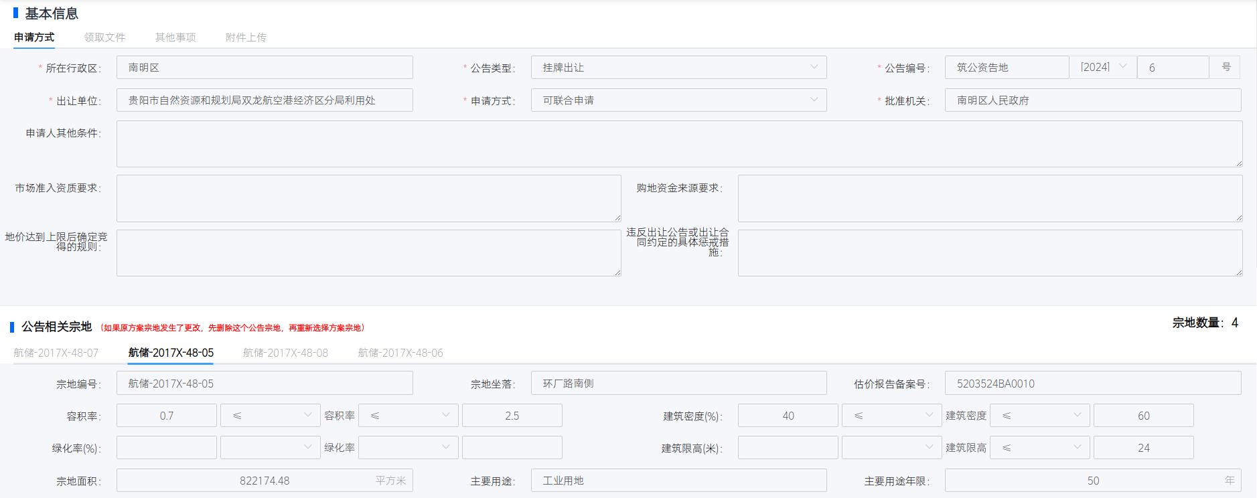The height and width of the screenshot is (498, 1257).
Task: Click the 估价报告备案号 field
Action: coord(1093,384)
